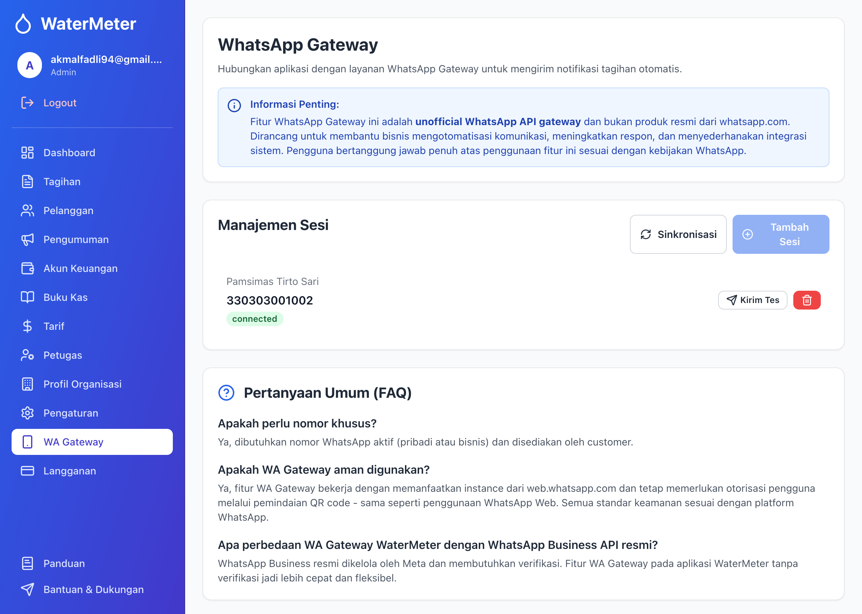
Task: Click the WhatsApp Gateway page title
Action: click(298, 44)
